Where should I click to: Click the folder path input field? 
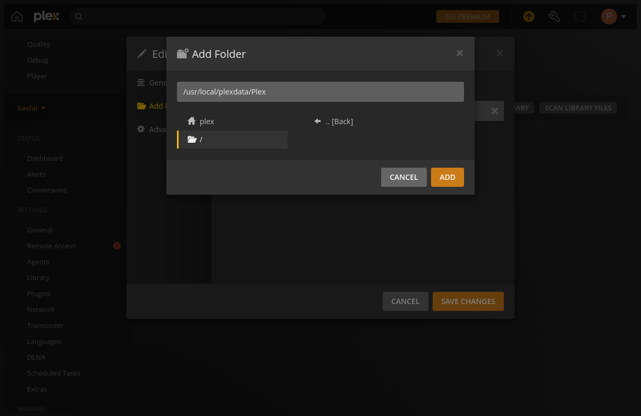(x=320, y=92)
